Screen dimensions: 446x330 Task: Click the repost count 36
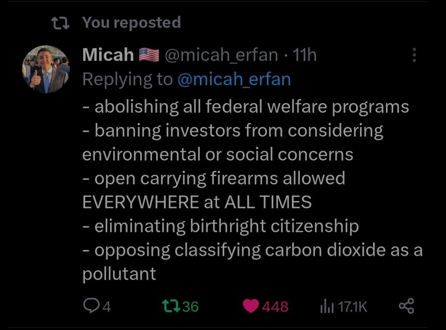click(190, 306)
